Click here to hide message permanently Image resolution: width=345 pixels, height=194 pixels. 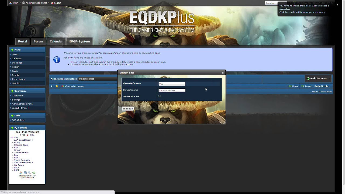303,12
